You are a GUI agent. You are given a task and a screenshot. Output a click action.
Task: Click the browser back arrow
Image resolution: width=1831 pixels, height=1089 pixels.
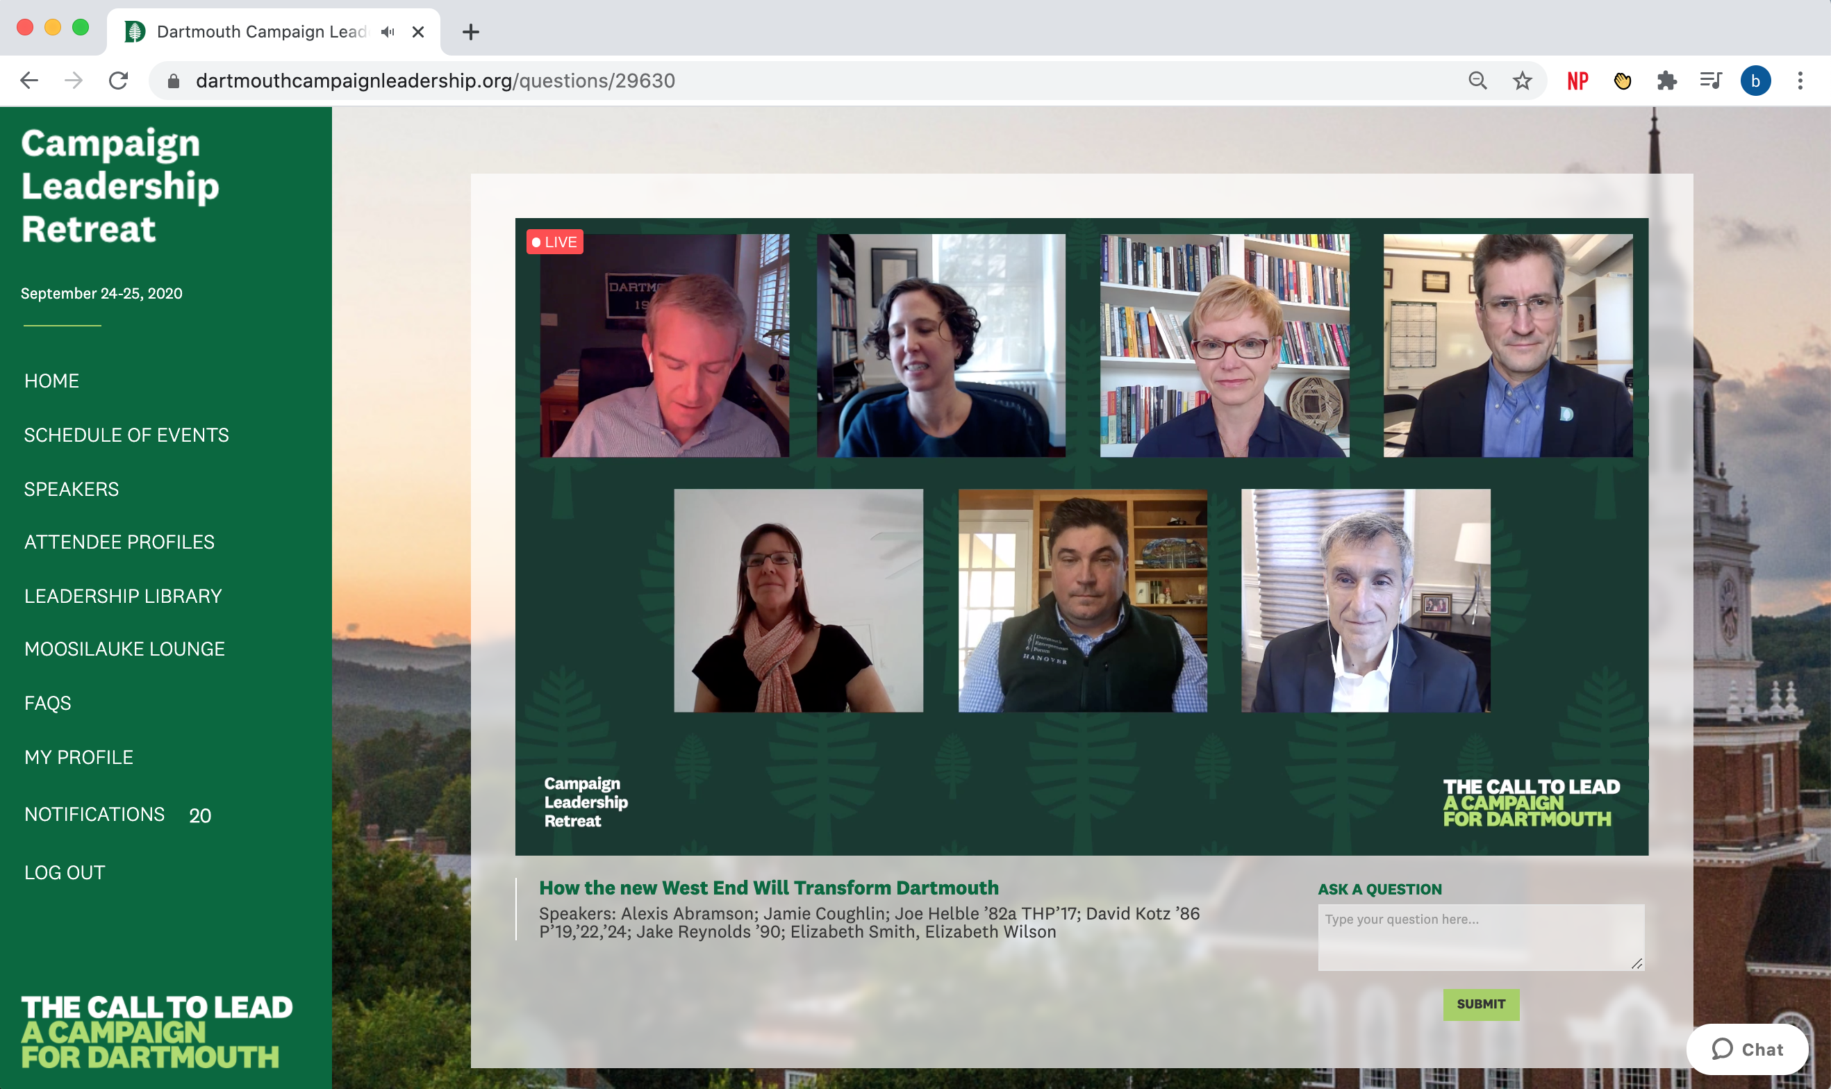click(29, 80)
